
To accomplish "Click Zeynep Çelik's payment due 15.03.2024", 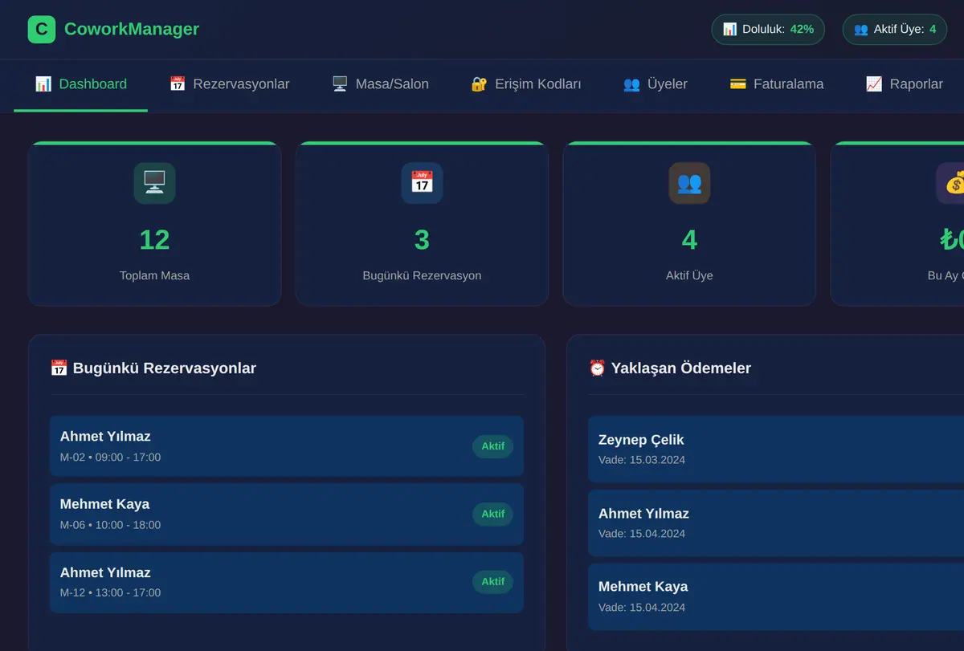I will click(776, 450).
